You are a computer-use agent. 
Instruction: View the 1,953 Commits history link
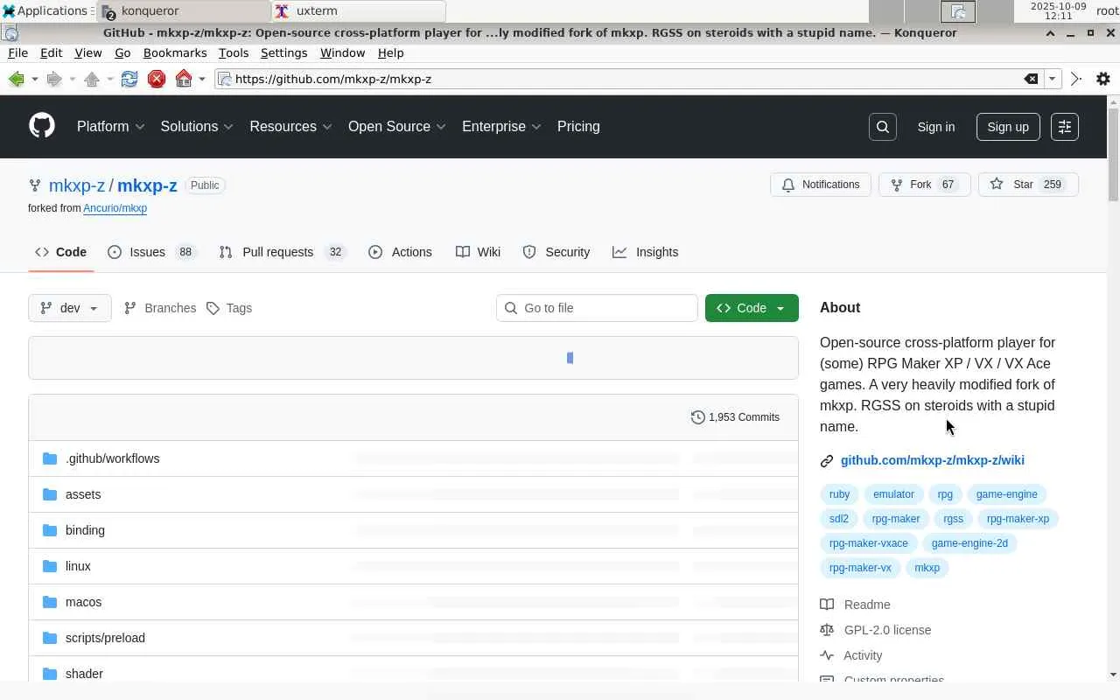pyautogui.click(x=735, y=417)
